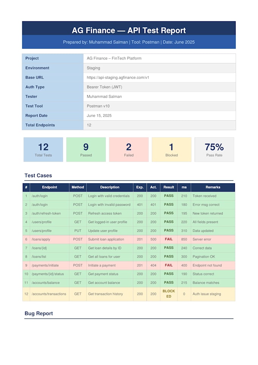Click the 'Result' column header
This screenshot has width=258, height=365.
[x=169, y=187]
